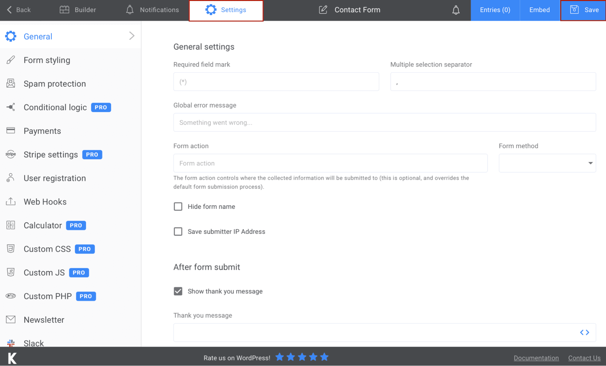The width and height of the screenshot is (606, 366).
Task: Open the Documentation link
Action: [x=536, y=358]
